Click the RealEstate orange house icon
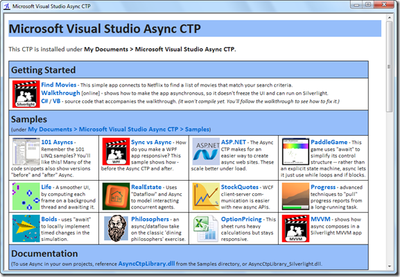The width and height of the screenshot is (400, 277). tap(116, 196)
